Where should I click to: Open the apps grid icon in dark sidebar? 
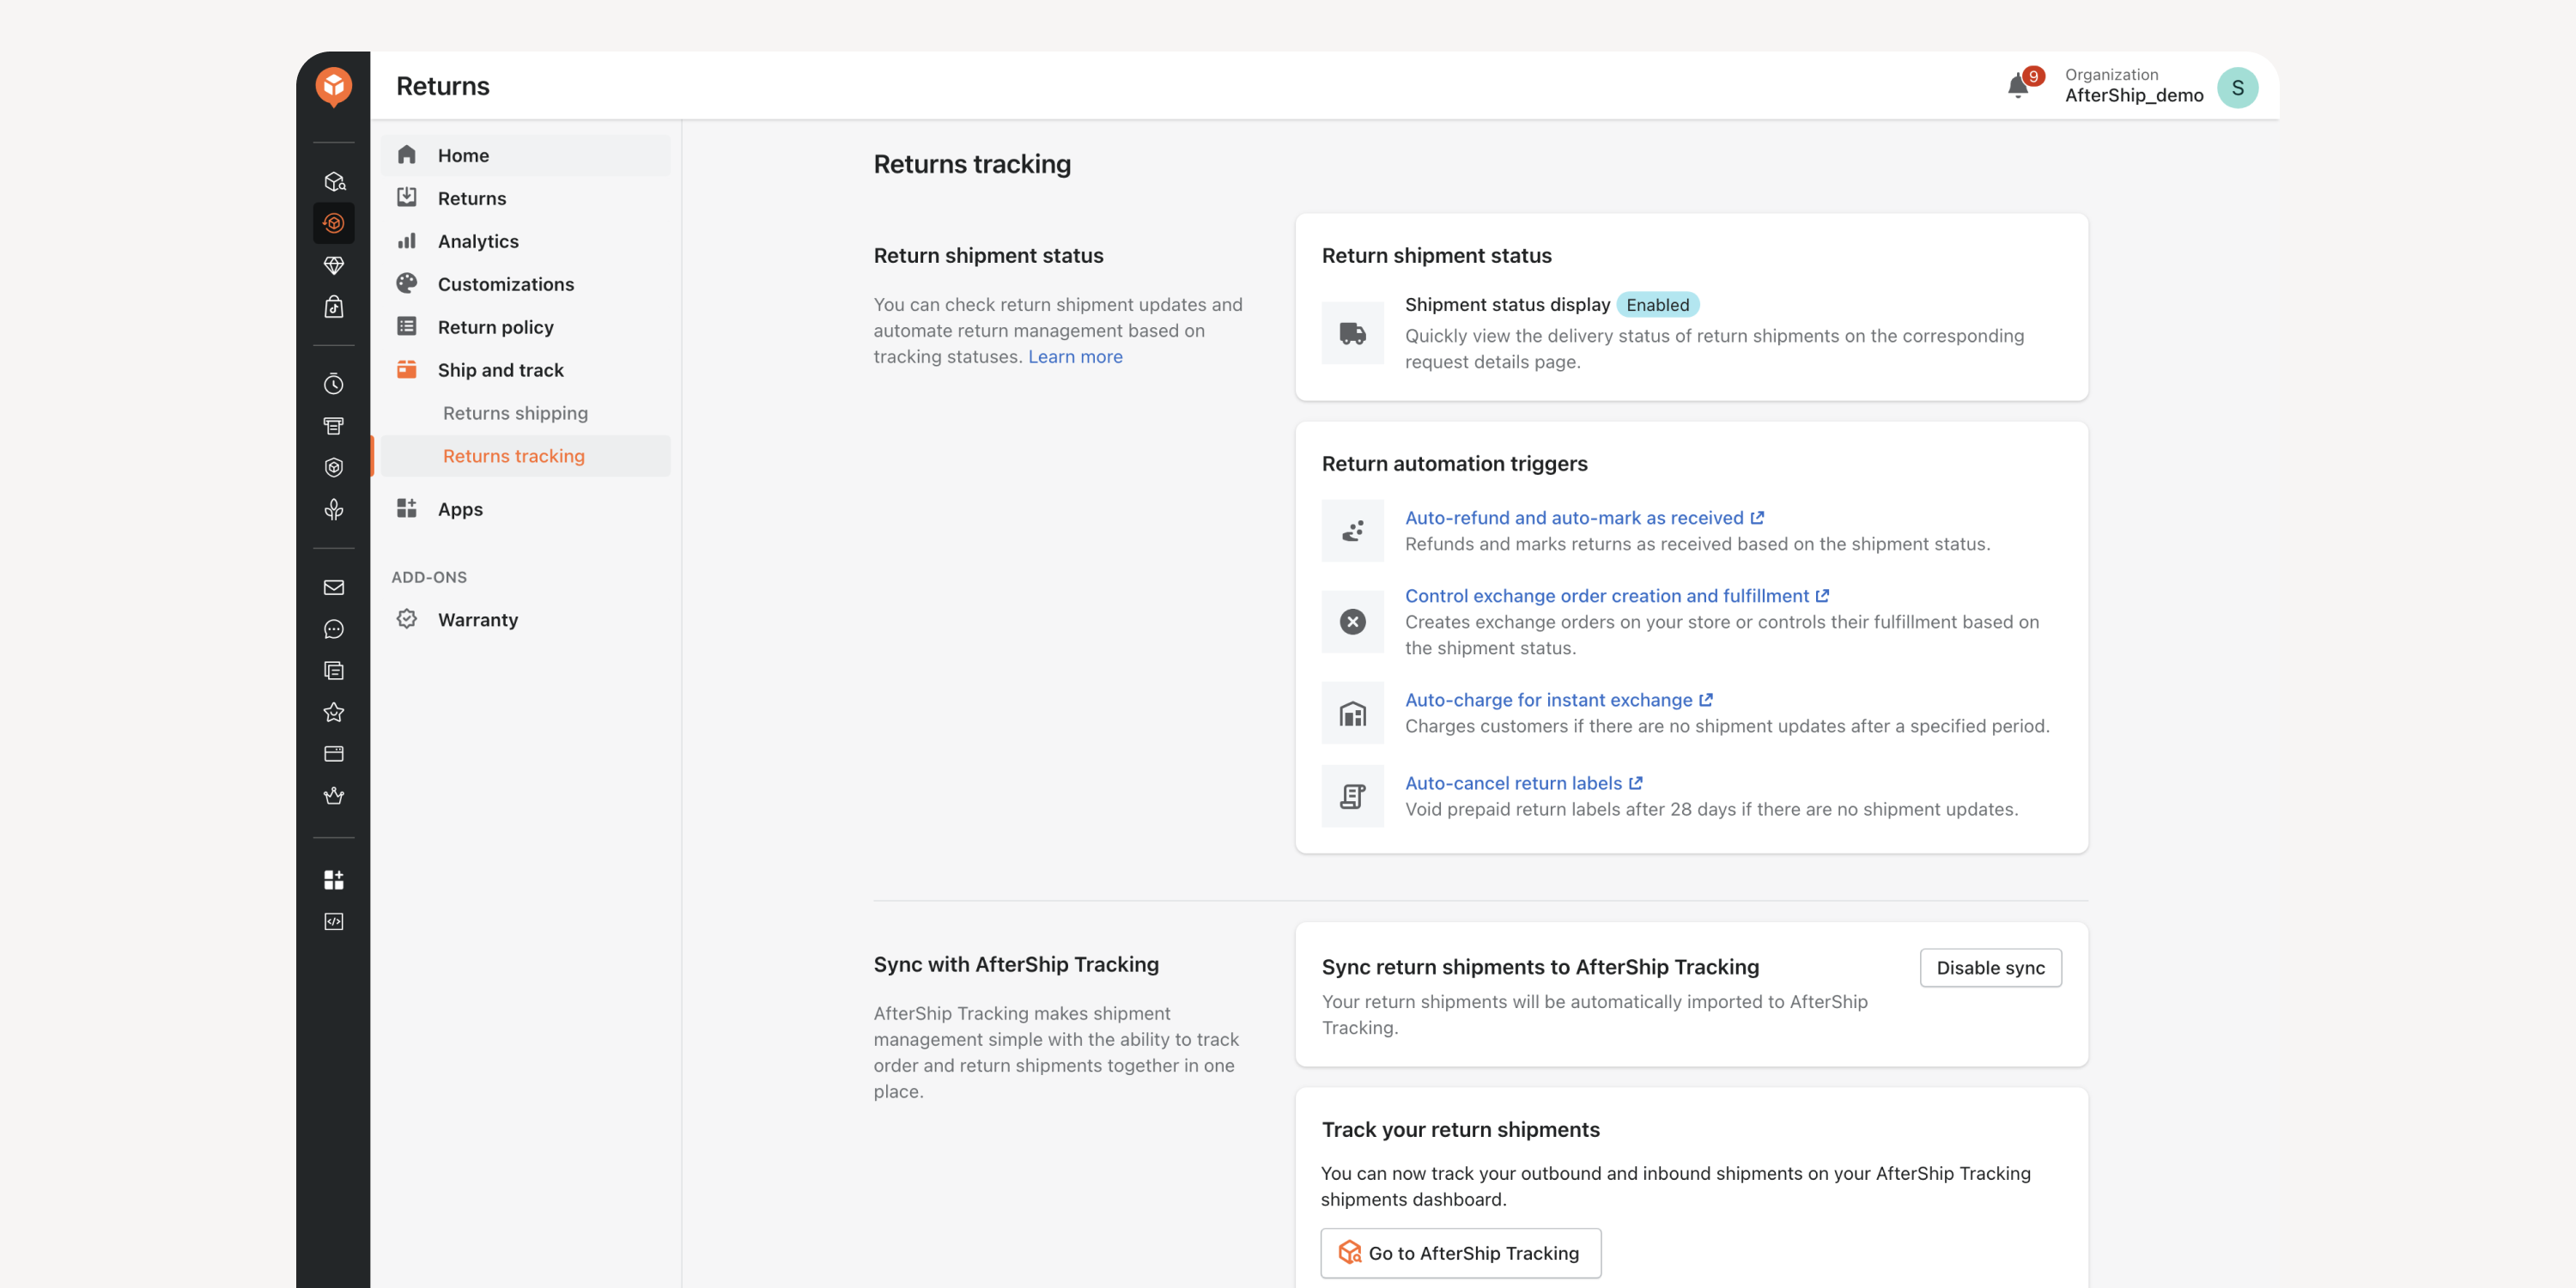point(333,879)
